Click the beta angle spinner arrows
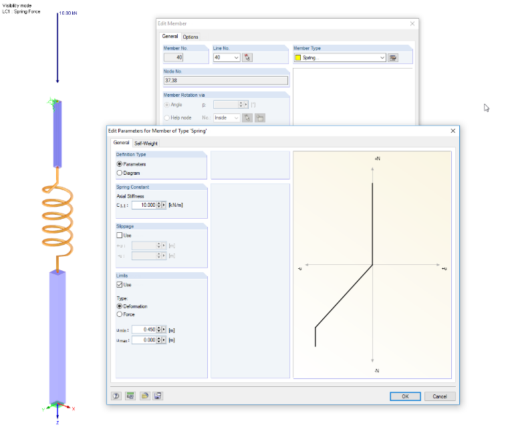This screenshot has width=508, height=435. click(x=241, y=105)
